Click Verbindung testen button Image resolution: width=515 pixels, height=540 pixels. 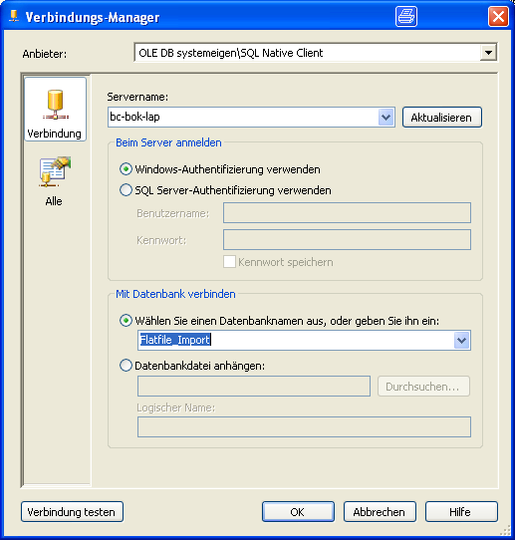point(72,512)
